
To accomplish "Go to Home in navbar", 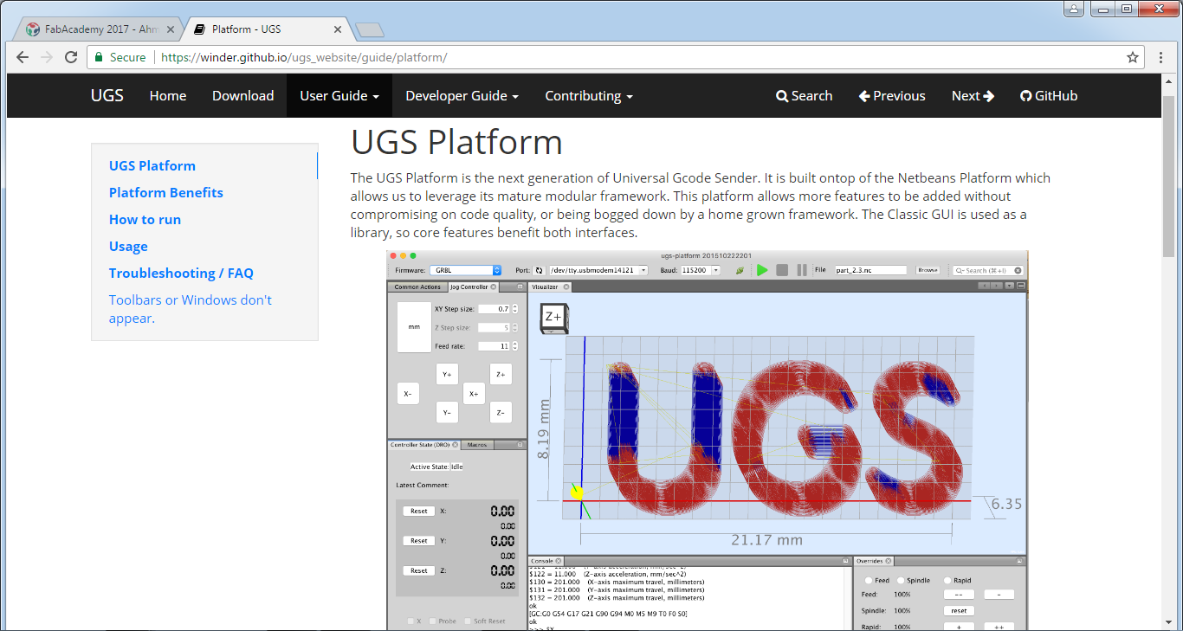I will tap(168, 96).
